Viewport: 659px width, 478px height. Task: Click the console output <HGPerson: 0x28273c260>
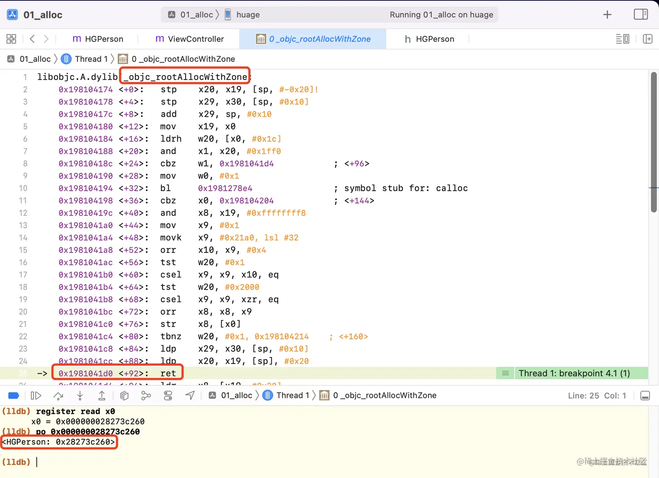coord(59,442)
